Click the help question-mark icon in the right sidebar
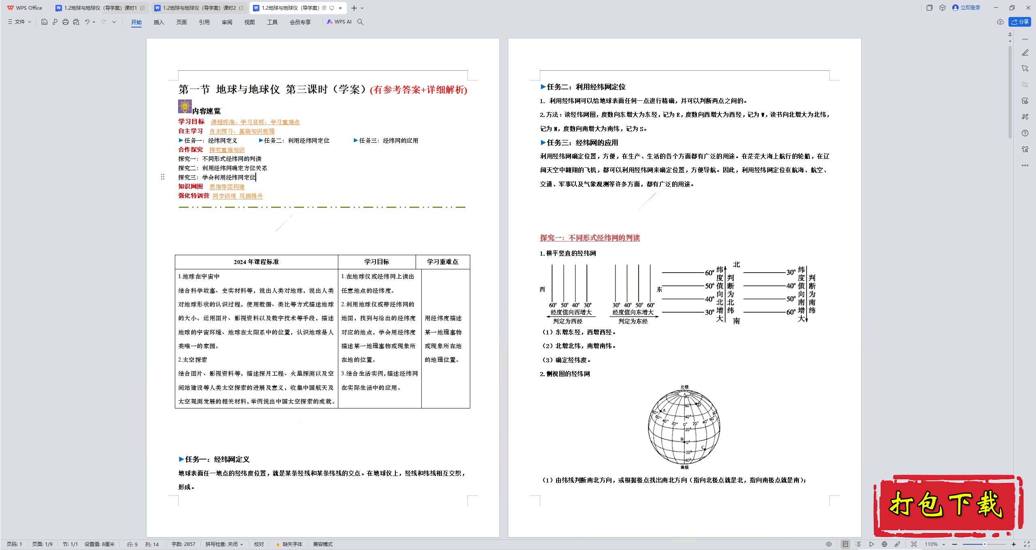This screenshot has height=550, width=1036. [x=1025, y=133]
